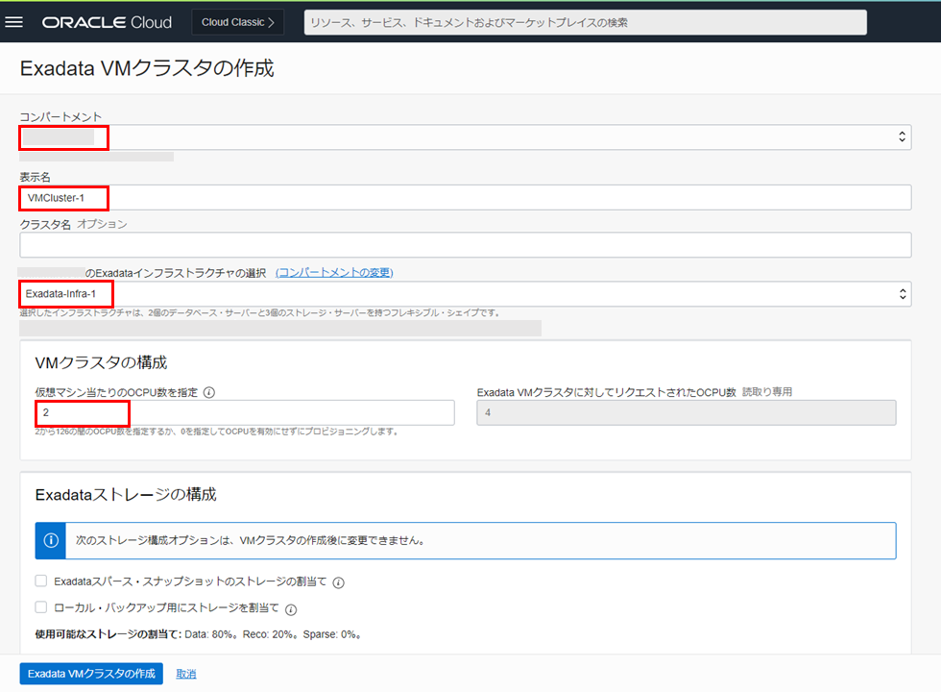
Task: Click the OCPU count per VM field
Action: pyautogui.click(x=245, y=412)
